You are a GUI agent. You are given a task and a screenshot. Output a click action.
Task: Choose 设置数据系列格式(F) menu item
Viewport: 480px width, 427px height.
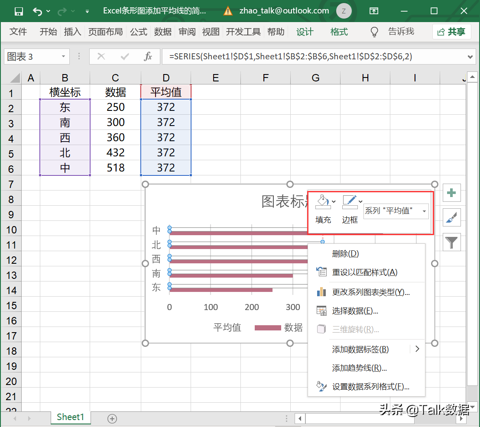click(x=367, y=387)
